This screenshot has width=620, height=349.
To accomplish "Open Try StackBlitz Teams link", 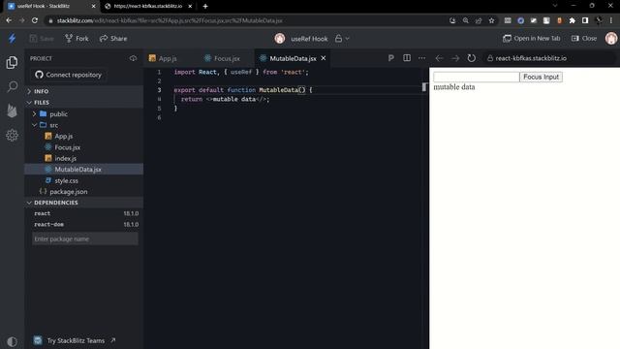I will [76, 340].
